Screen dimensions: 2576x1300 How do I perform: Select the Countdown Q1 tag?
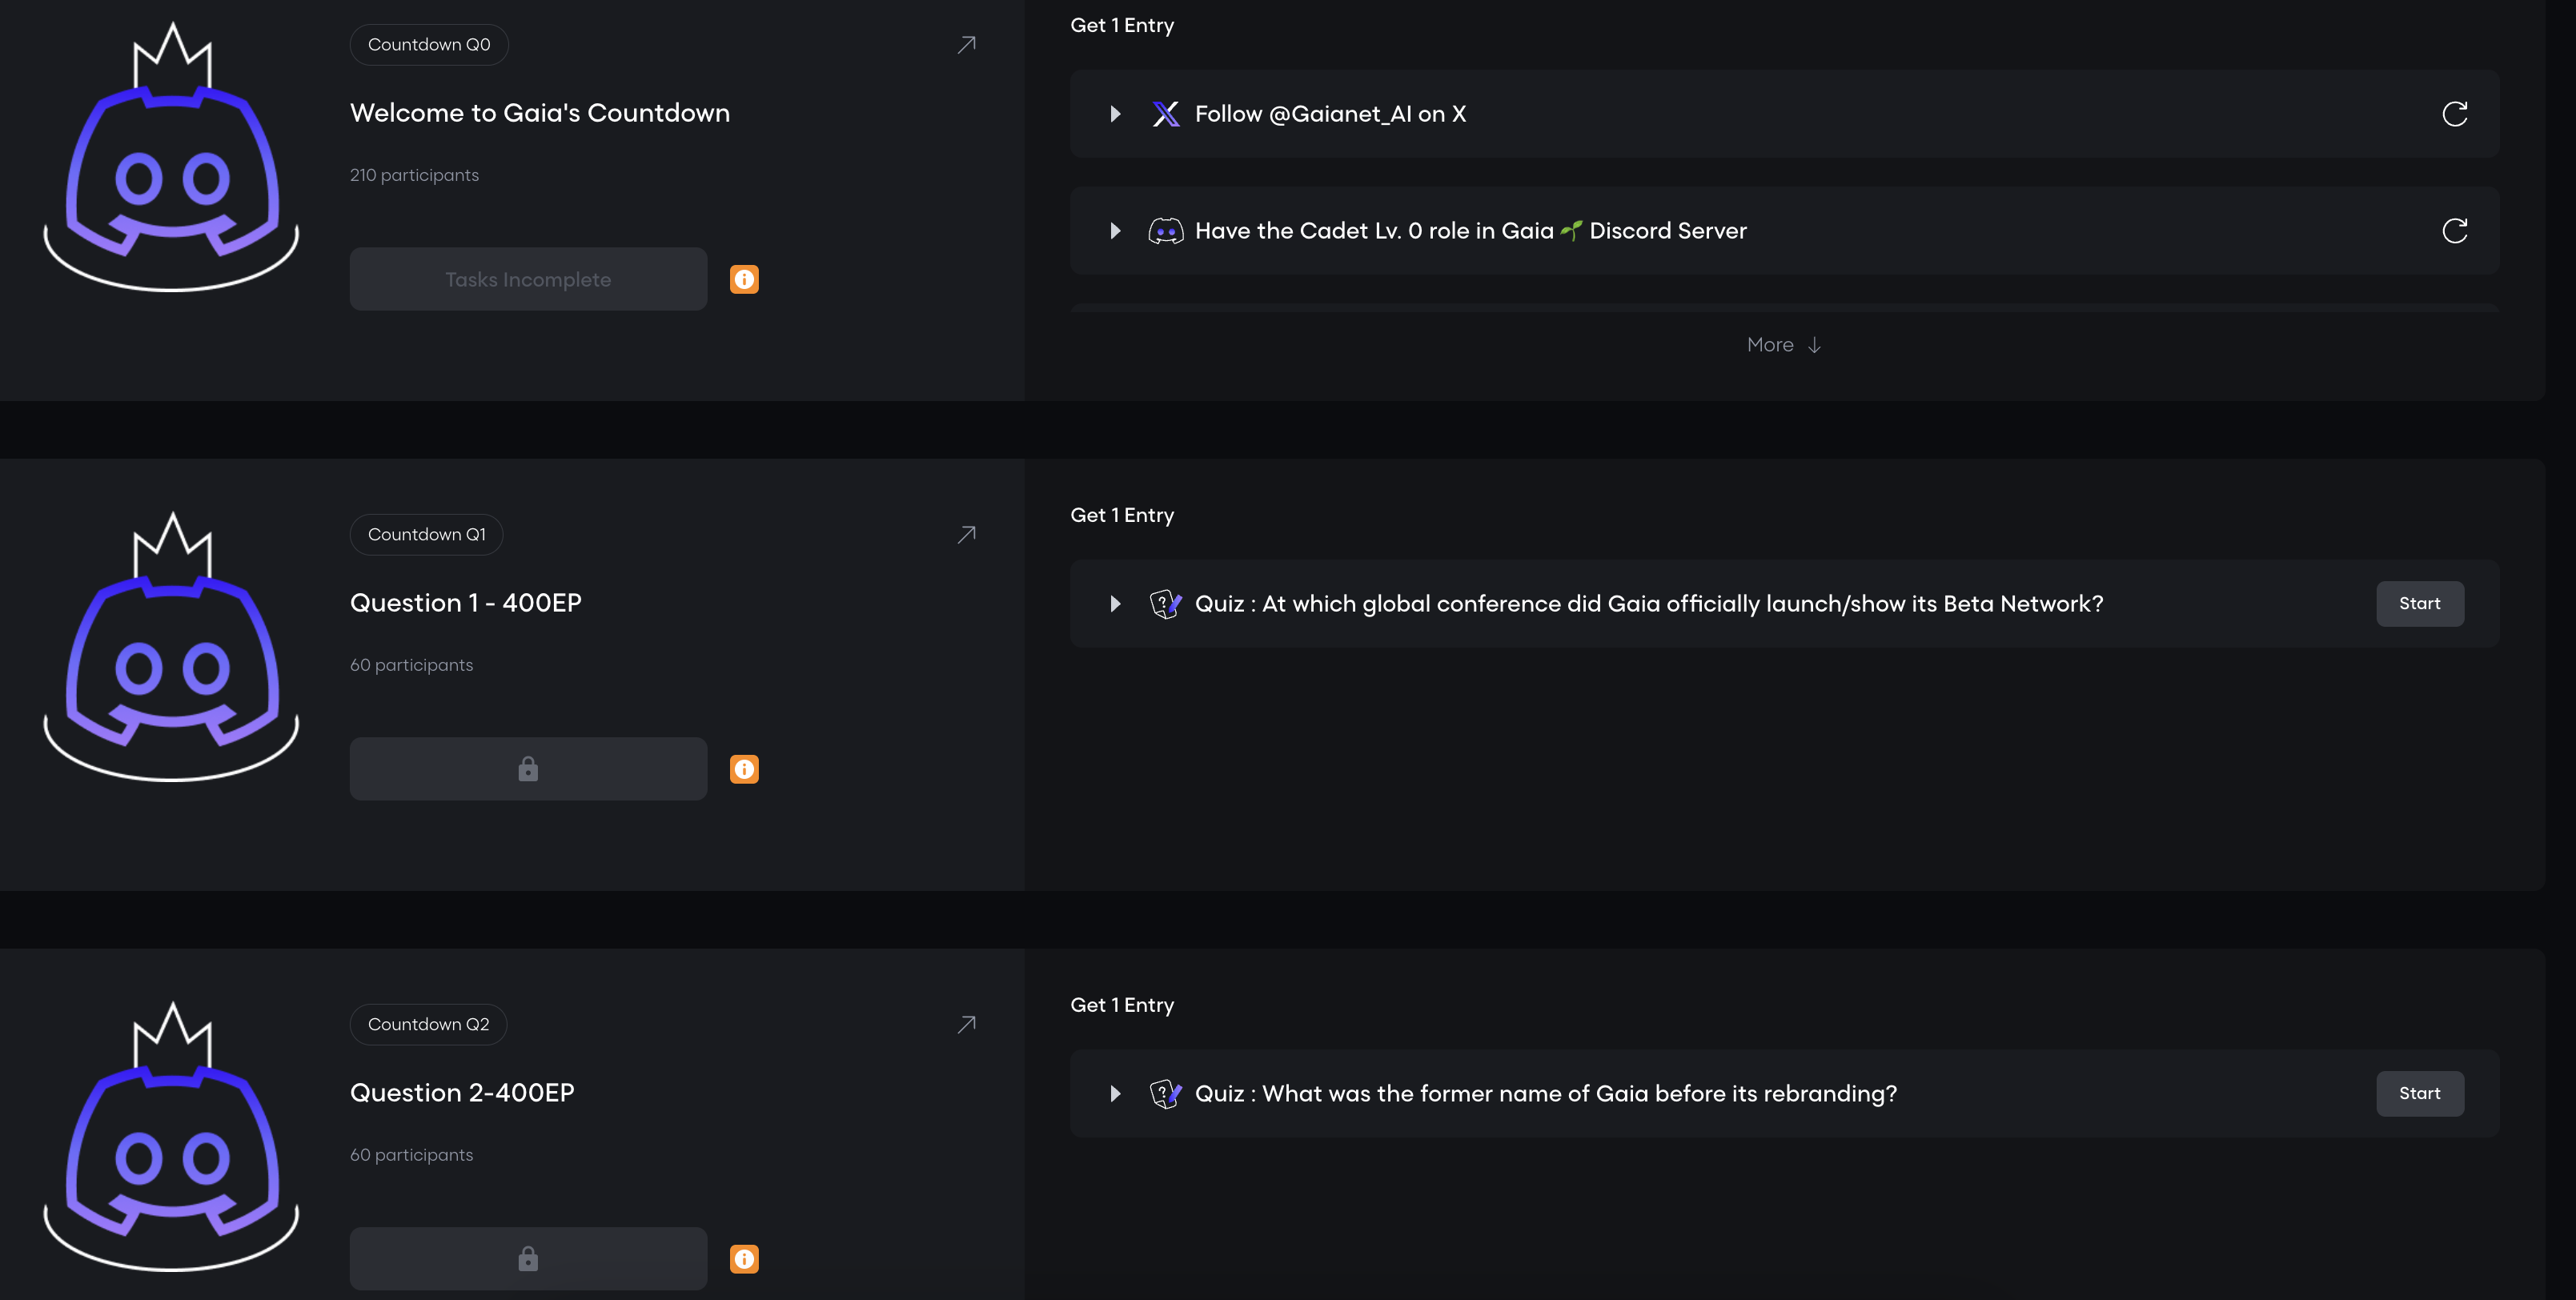tap(426, 535)
